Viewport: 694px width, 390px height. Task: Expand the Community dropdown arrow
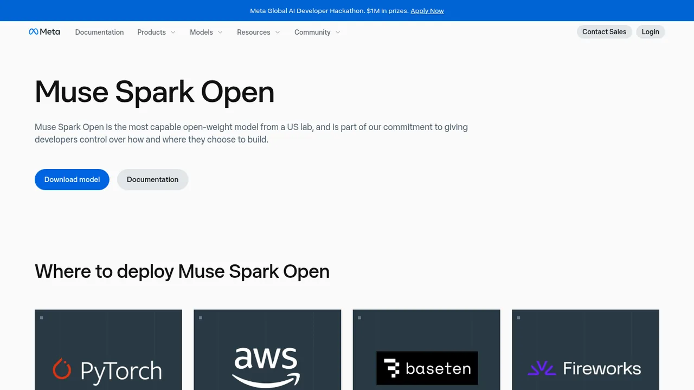coord(338,32)
